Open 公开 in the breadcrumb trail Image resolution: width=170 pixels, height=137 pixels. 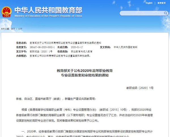pyautogui.click(x=20, y=29)
